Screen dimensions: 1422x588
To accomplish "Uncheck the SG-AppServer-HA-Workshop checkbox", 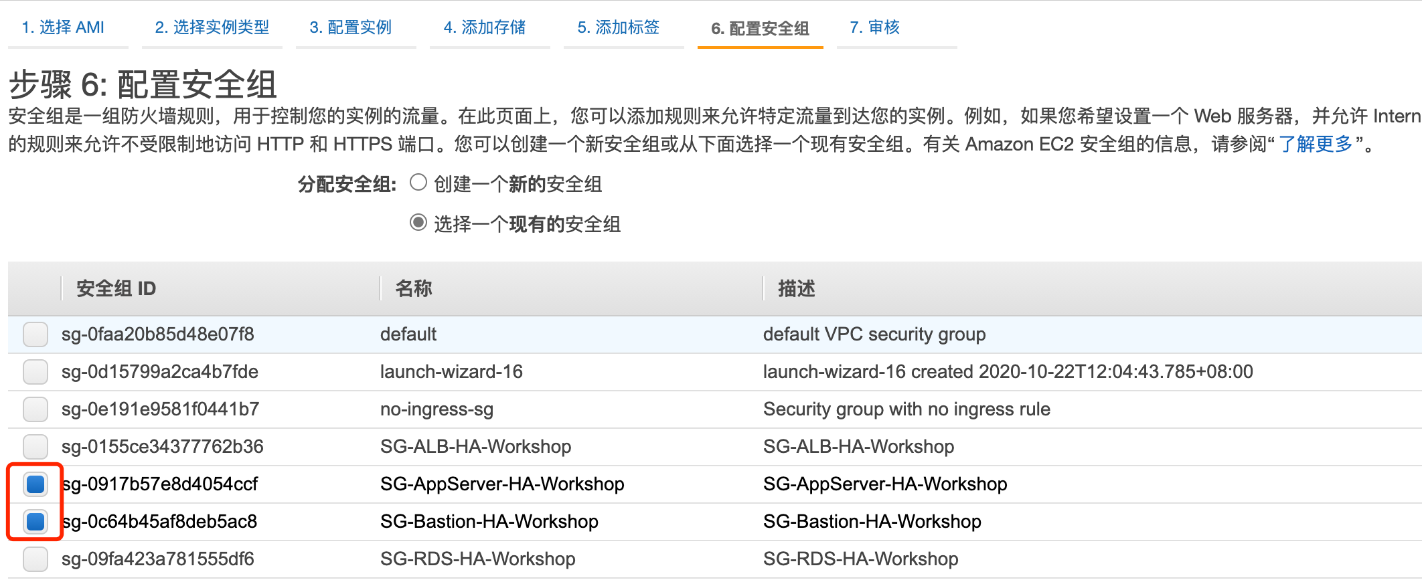I will [35, 484].
